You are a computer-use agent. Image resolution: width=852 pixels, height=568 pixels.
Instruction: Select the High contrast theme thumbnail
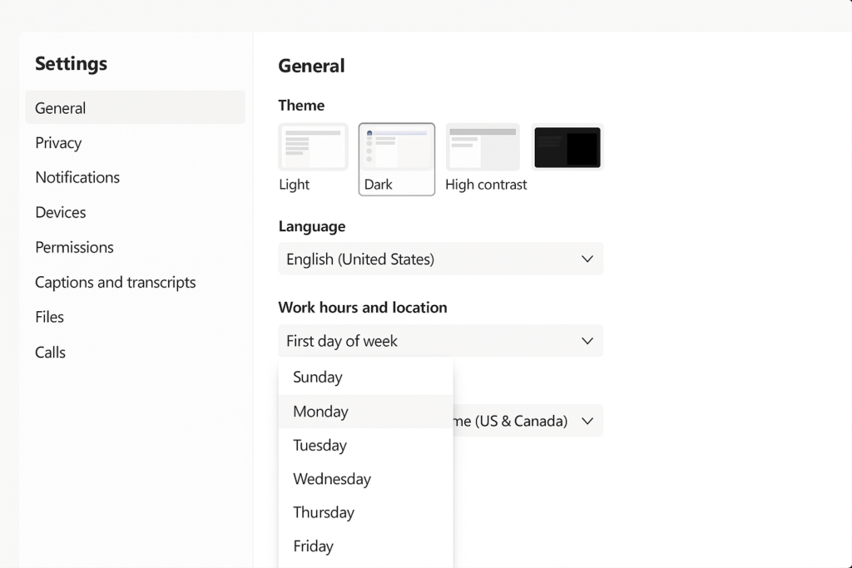pyautogui.click(x=483, y=147)
